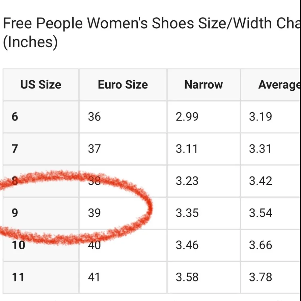Click the Euro Size column header
Screen dimensions: 301x301
click(123, 85)
